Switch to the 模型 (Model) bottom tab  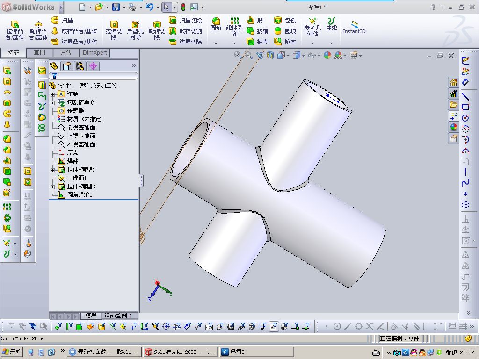click(x=91, y=316)
